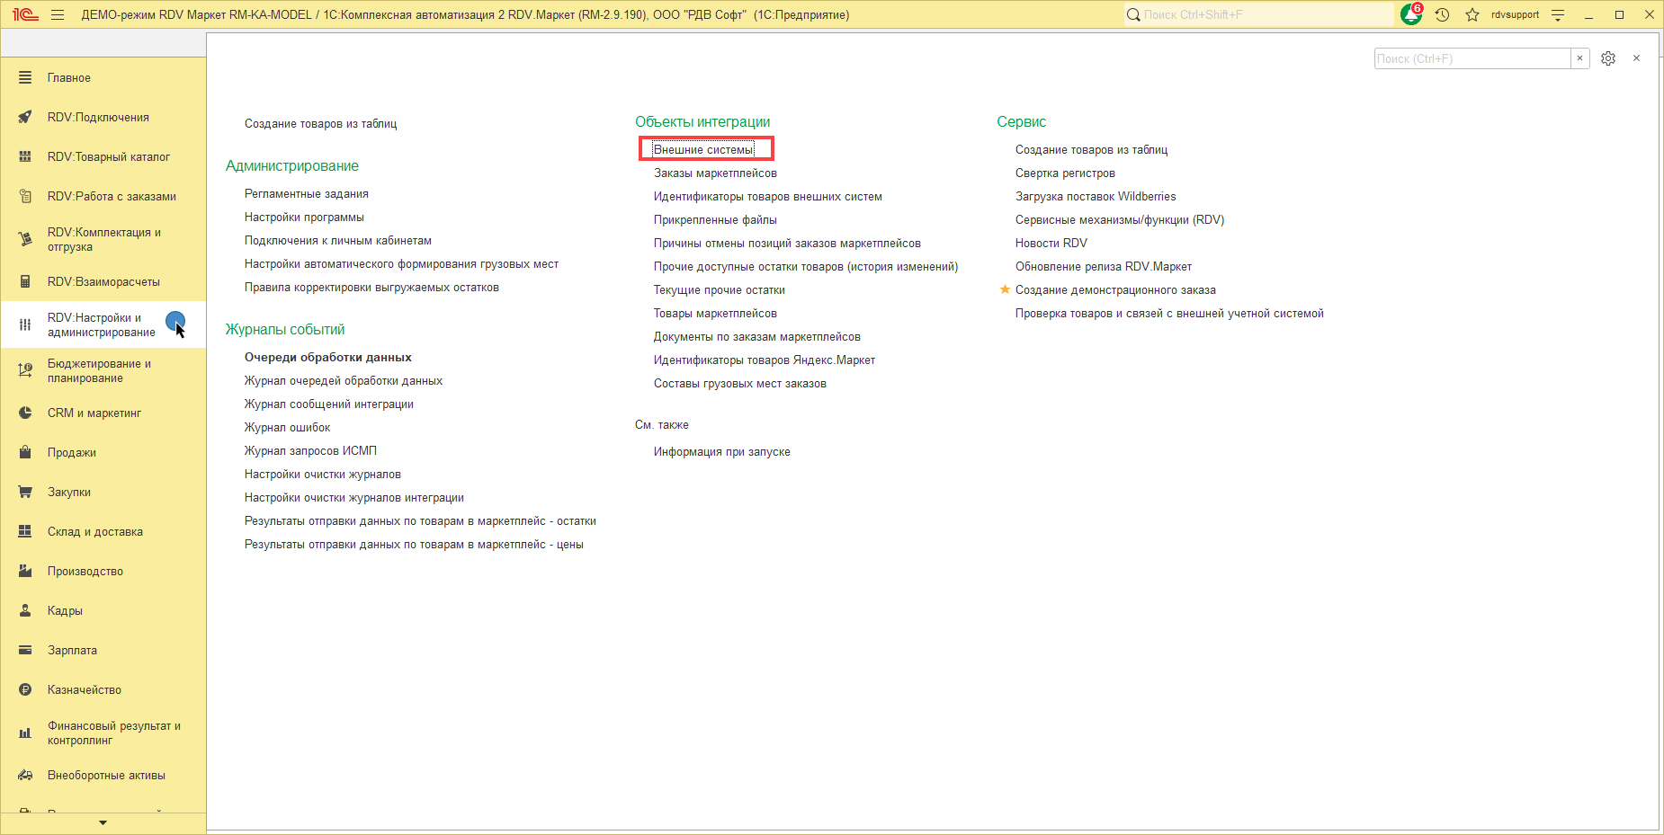Viewport: 1664px width, 835px height.
Task: Open Текущие прочие остатки
Action: (720, 289)
